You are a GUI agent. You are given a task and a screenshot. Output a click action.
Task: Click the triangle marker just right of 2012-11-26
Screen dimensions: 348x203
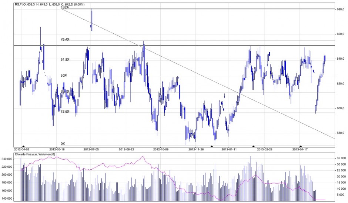[x=211, y=146]
